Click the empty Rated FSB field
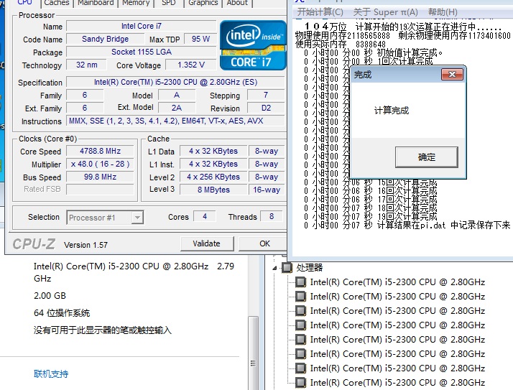513x390 pixels. click(x=100, y=190)
